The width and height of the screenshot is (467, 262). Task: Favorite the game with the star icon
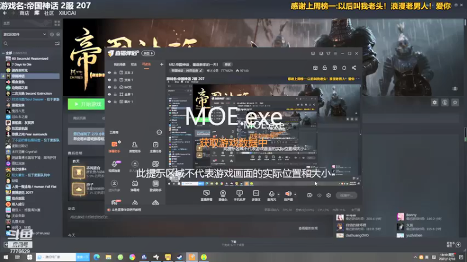pyautogui.click(x=455, y=102)
